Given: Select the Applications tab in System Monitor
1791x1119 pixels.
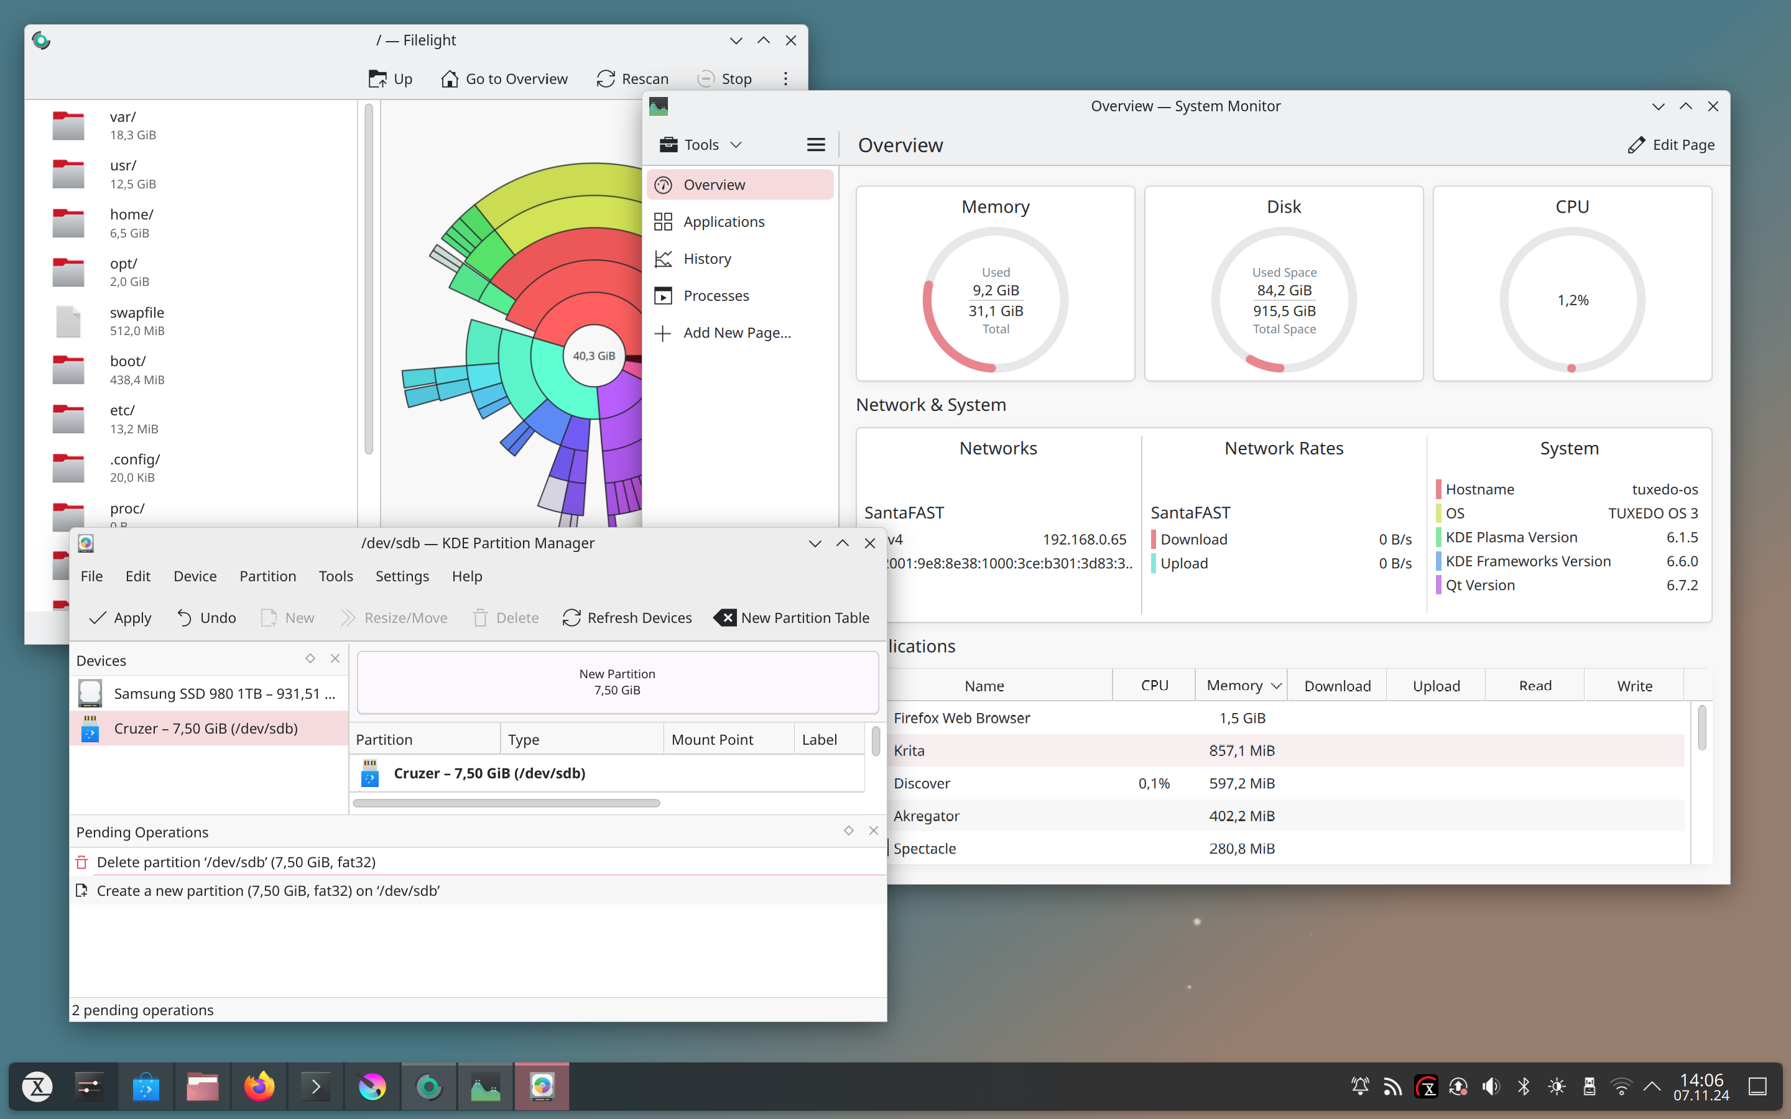Looking at the screenshot, I should 723,221.
